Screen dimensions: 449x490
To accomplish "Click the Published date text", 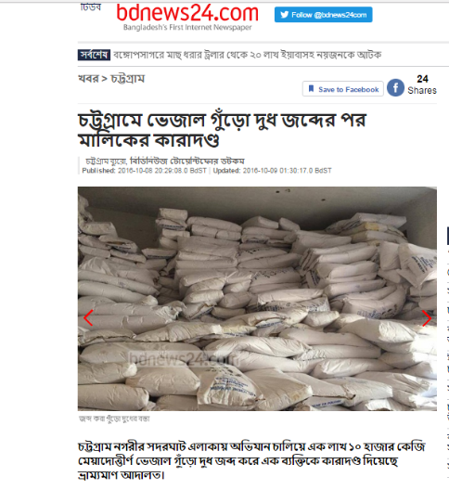I will click(144, 171).
